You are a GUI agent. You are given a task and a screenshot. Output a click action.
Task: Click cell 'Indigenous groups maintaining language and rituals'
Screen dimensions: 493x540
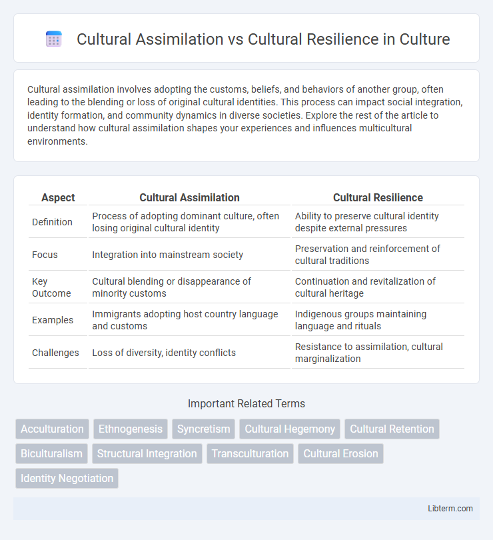click(378, 320)
